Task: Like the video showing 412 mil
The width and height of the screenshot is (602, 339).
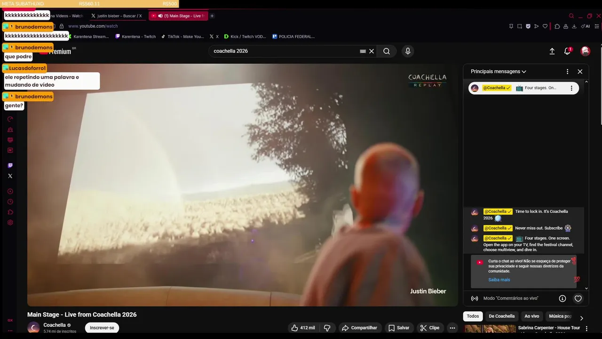Action: tap(303, 328)
